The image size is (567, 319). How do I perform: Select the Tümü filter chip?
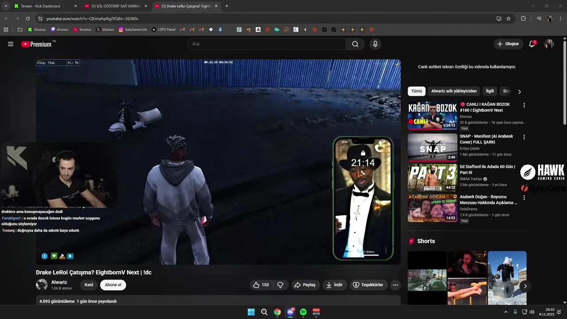point(416,91)
